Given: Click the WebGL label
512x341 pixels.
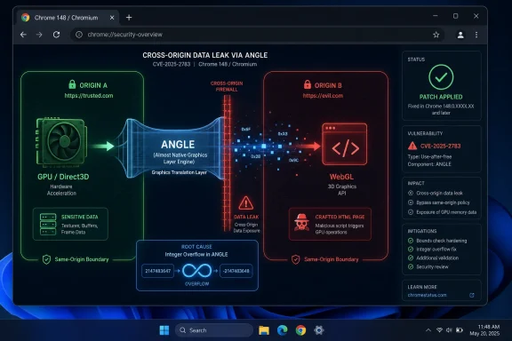Looking at the screenshot, I should 341,177.
